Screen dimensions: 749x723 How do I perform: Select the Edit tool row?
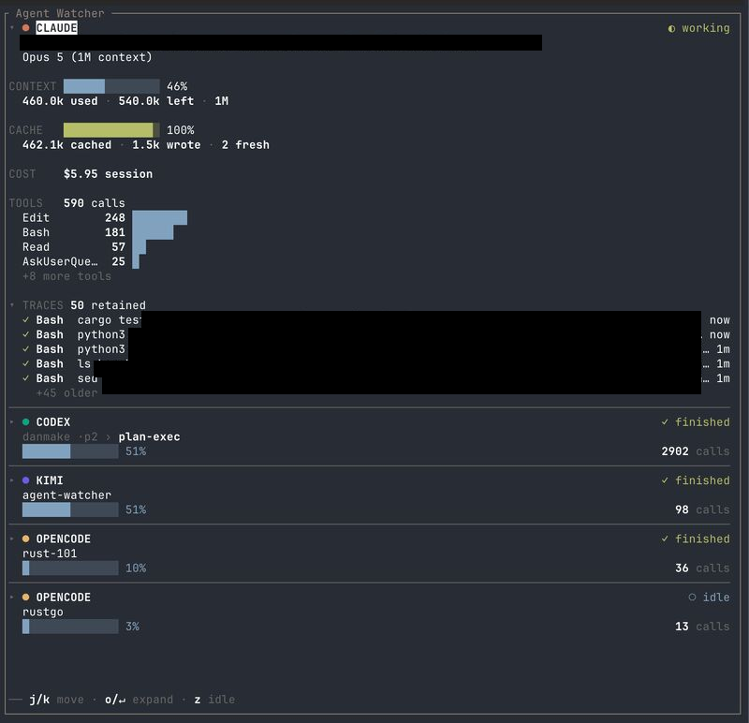105,218
